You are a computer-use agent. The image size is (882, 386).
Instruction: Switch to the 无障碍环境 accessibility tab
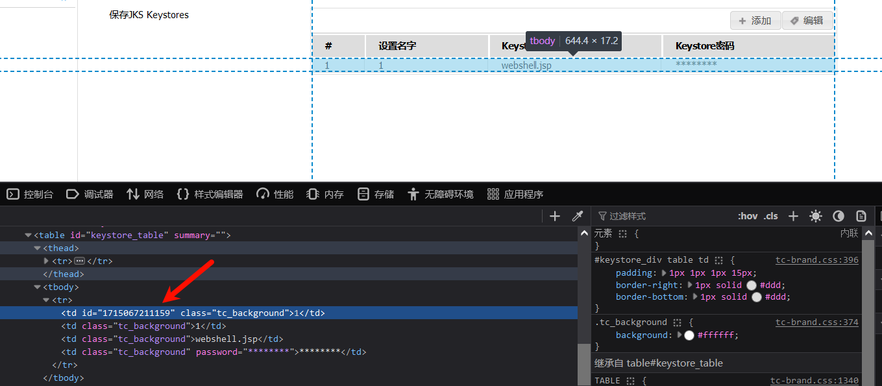441,194
